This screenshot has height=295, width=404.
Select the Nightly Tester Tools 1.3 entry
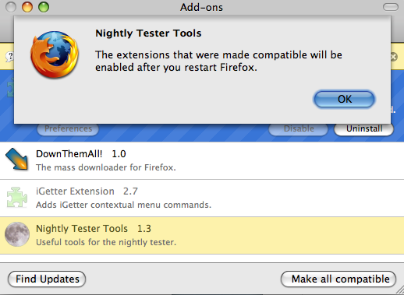point(202,235)
